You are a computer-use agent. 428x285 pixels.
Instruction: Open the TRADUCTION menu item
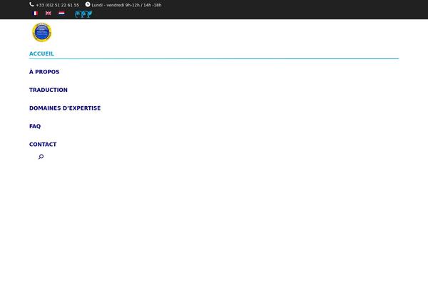pos(49,90)
